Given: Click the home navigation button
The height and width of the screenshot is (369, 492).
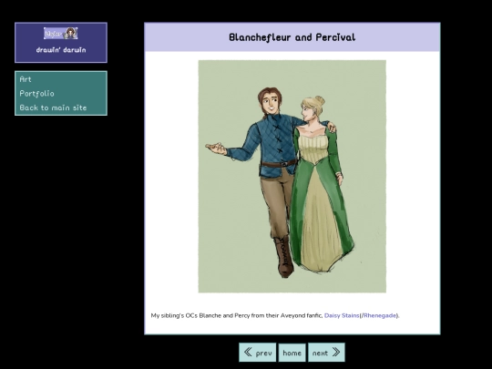Looking at the screenshot, I should [x=292, y=353].
